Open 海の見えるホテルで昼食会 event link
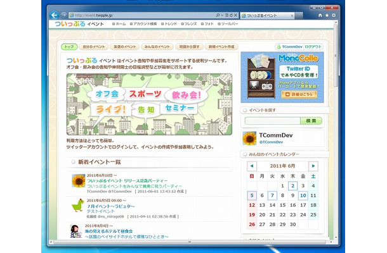The width and height of the screenshot is (387, 253). point(109,231)
